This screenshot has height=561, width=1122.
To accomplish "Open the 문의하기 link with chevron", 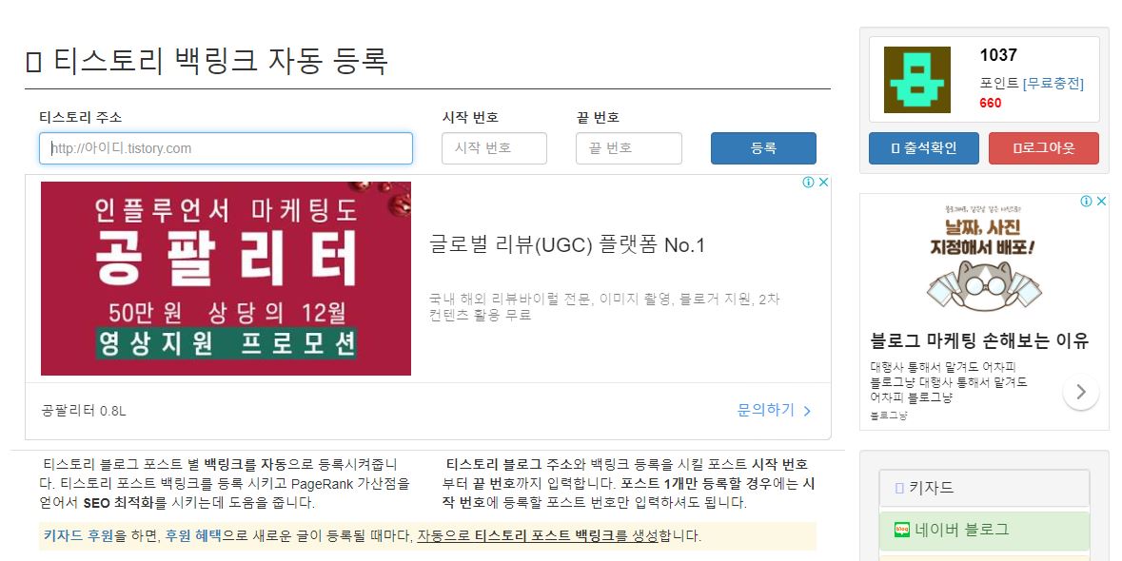I will [x=775, y=410].
